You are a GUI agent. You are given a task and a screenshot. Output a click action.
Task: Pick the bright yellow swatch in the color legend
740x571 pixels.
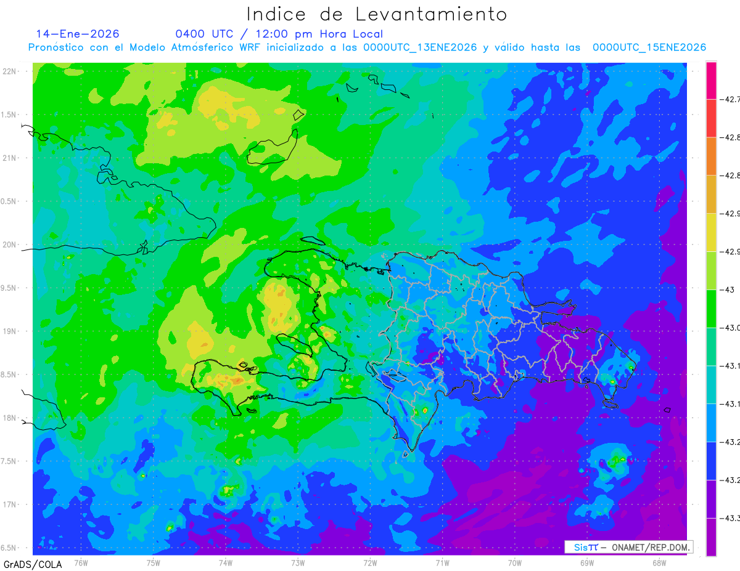[x=711, y=232]
